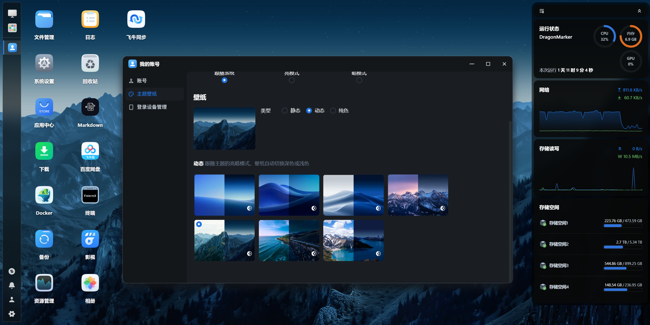Click the settings gear in left dock
The width and height of the screenshot is (650, 325).
tap(12, 314)
